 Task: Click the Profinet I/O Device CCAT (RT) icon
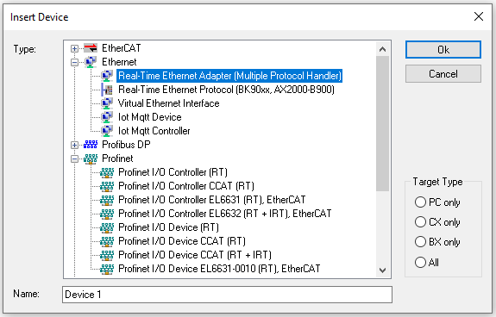pyautogui.click(x=107, y=241)
